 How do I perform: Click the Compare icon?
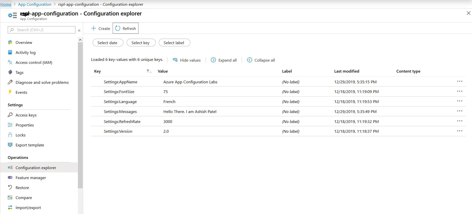point(10,198)
